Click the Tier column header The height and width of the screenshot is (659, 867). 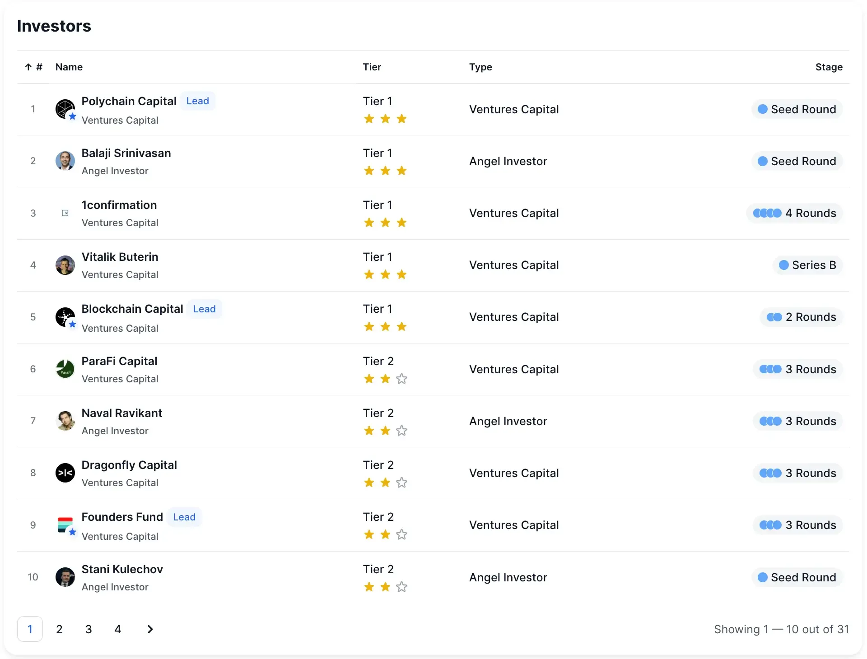point(372,67)
